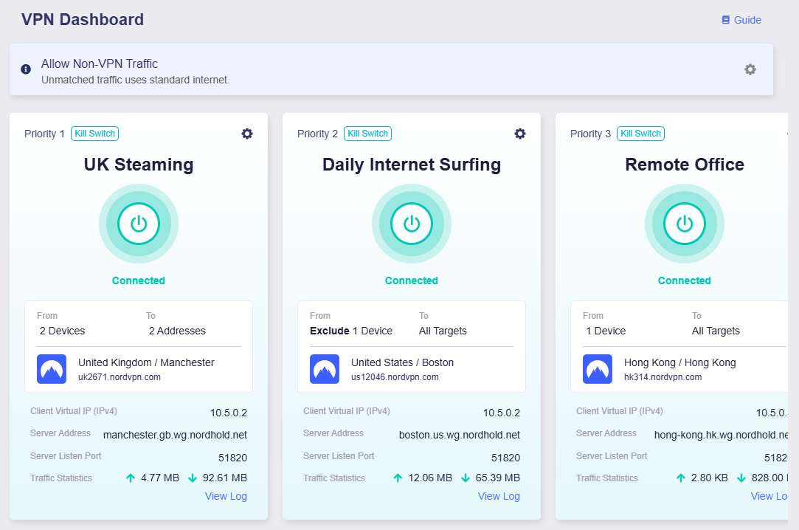The image size is (799, 530).
Task: Click 'VPN Dashboard' page title
Action: click(x=83, y=19)
